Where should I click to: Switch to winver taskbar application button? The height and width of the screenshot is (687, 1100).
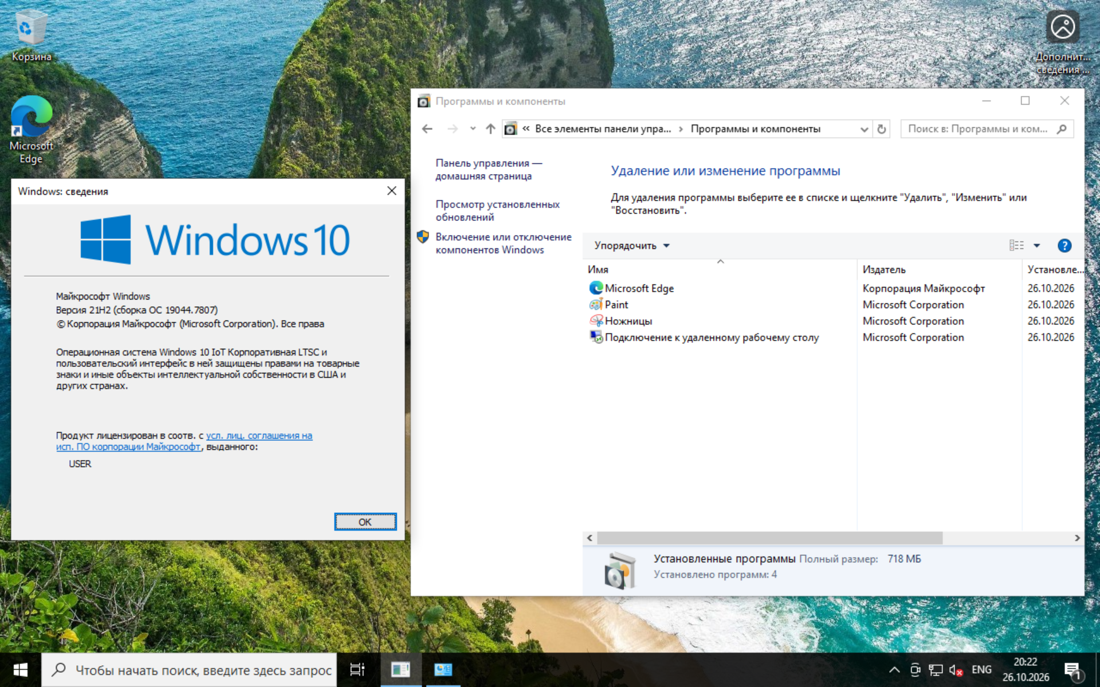coord(400,670)
